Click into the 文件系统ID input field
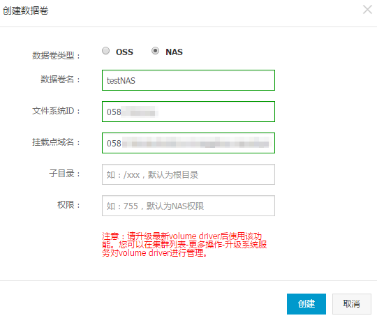 188,112
